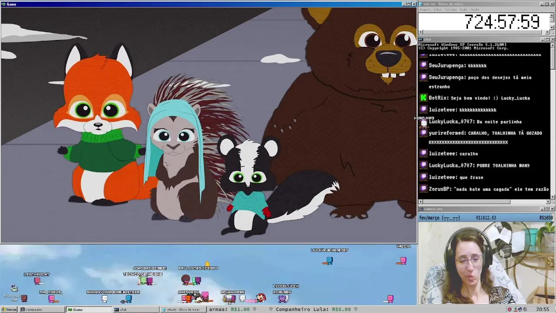Click left scroll arrow in Bloco de notas
This screenshot has height=313, width=556.
[x=420, y=32]
